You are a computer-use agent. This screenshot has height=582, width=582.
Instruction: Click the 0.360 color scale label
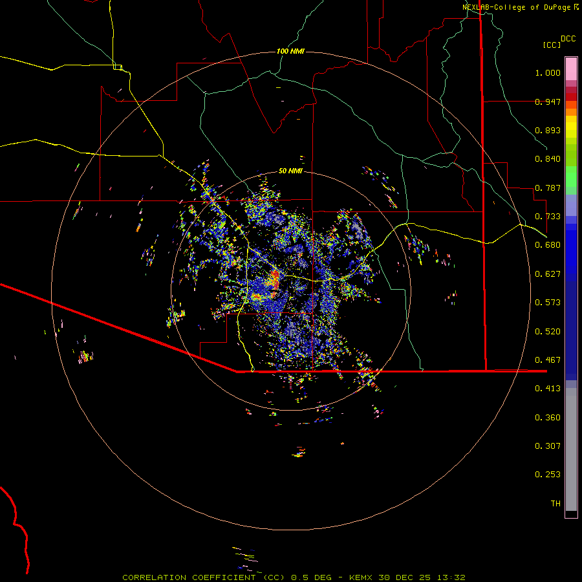[548, 418]
